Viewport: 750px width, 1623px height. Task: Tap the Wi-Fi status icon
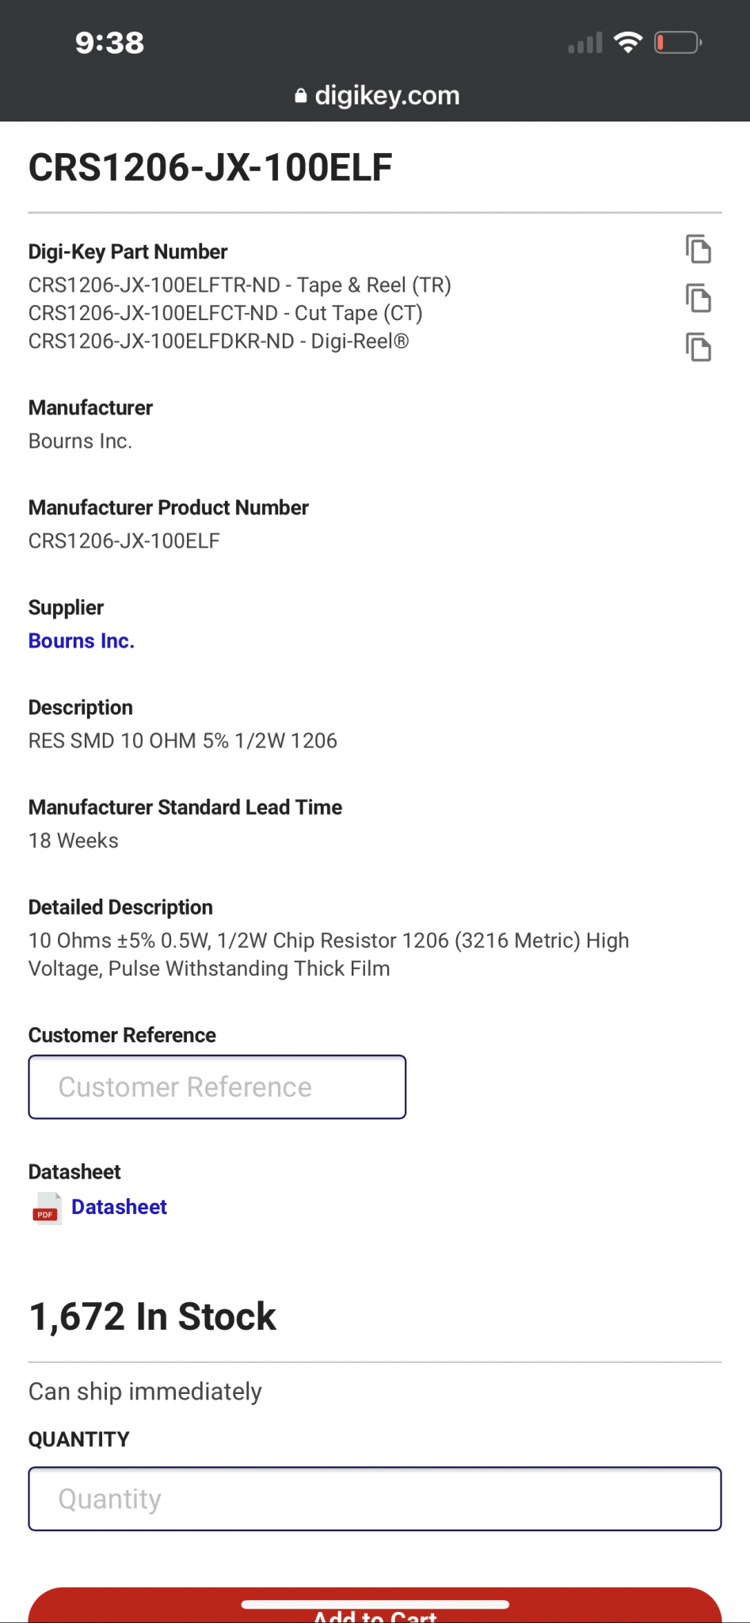click(628, 43)
